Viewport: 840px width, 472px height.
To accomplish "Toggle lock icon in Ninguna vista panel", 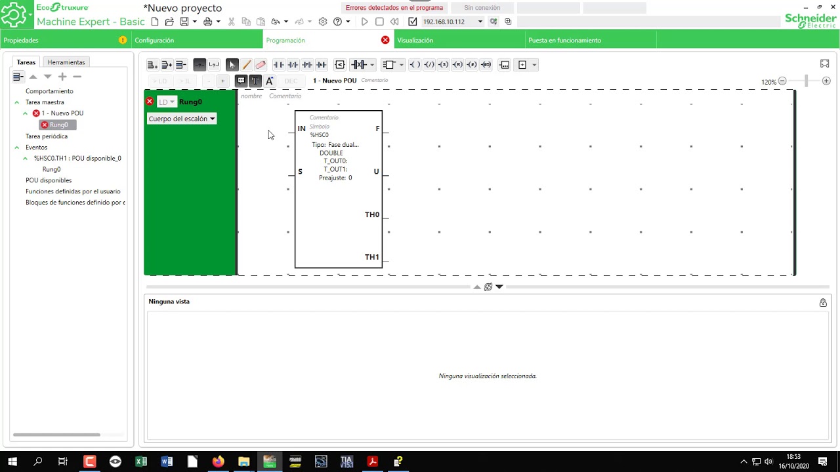I will [x=823, y=302].
